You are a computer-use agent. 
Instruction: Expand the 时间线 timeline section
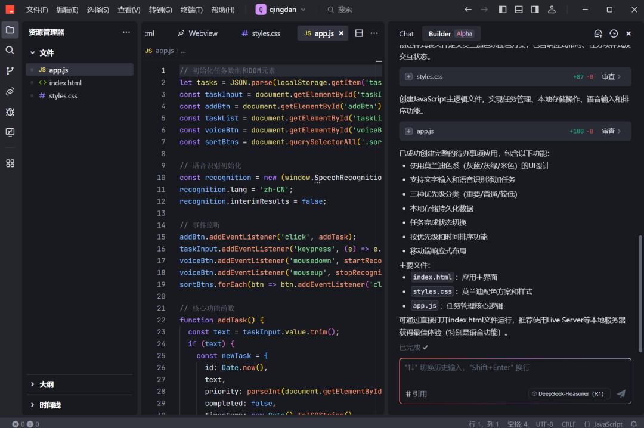[x=49, y=405]
